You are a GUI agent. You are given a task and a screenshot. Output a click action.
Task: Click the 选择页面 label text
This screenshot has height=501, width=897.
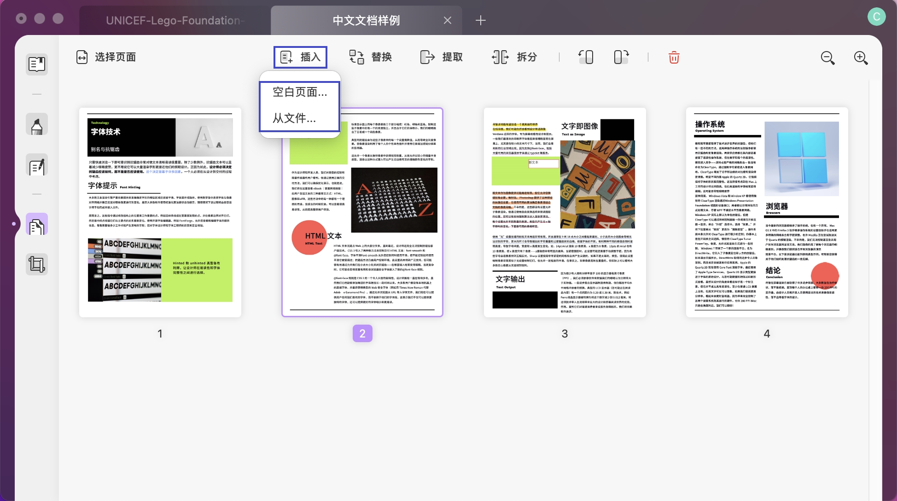116,57
